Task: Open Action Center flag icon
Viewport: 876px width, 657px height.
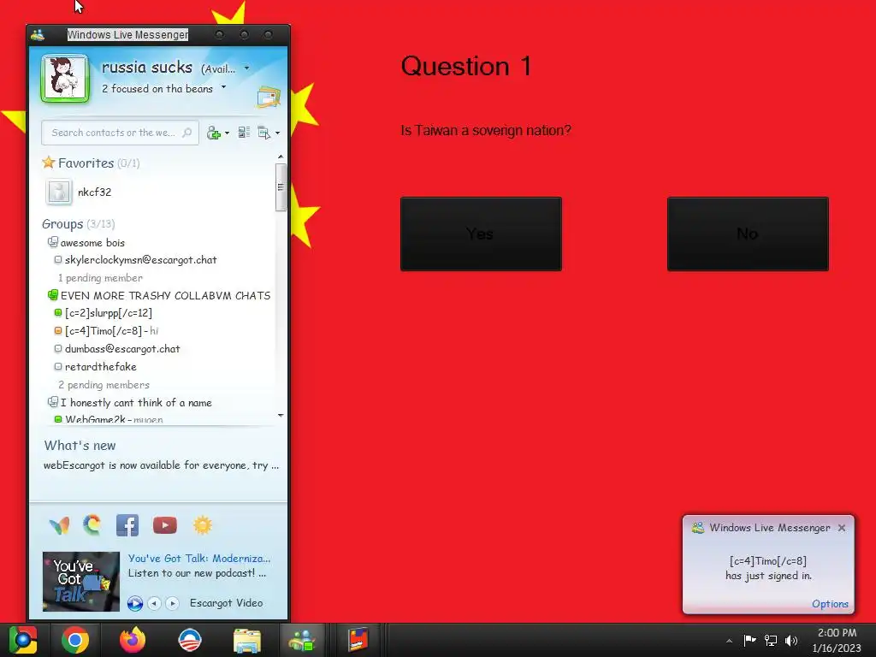Action: coord(749,640)
